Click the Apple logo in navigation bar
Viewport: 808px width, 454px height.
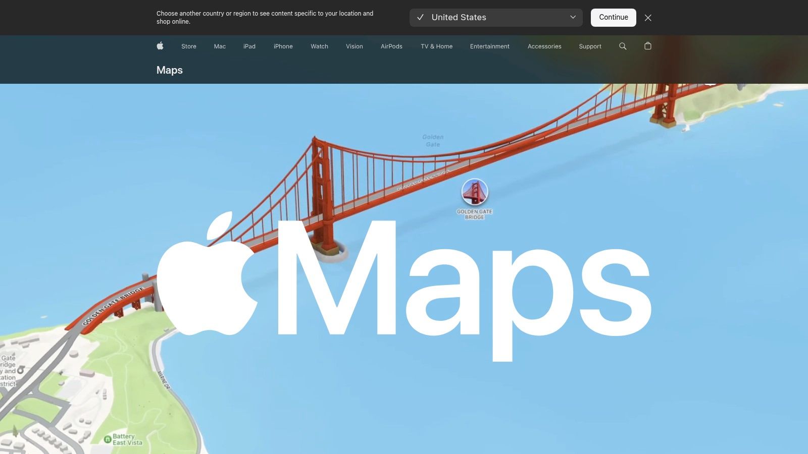160,46
